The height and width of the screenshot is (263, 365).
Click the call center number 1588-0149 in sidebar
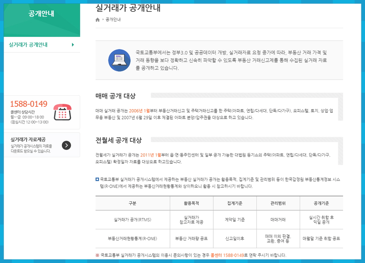click(29, 104)
